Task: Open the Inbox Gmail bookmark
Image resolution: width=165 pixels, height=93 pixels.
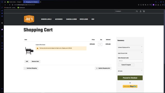Action: click(x=10, y=7)
